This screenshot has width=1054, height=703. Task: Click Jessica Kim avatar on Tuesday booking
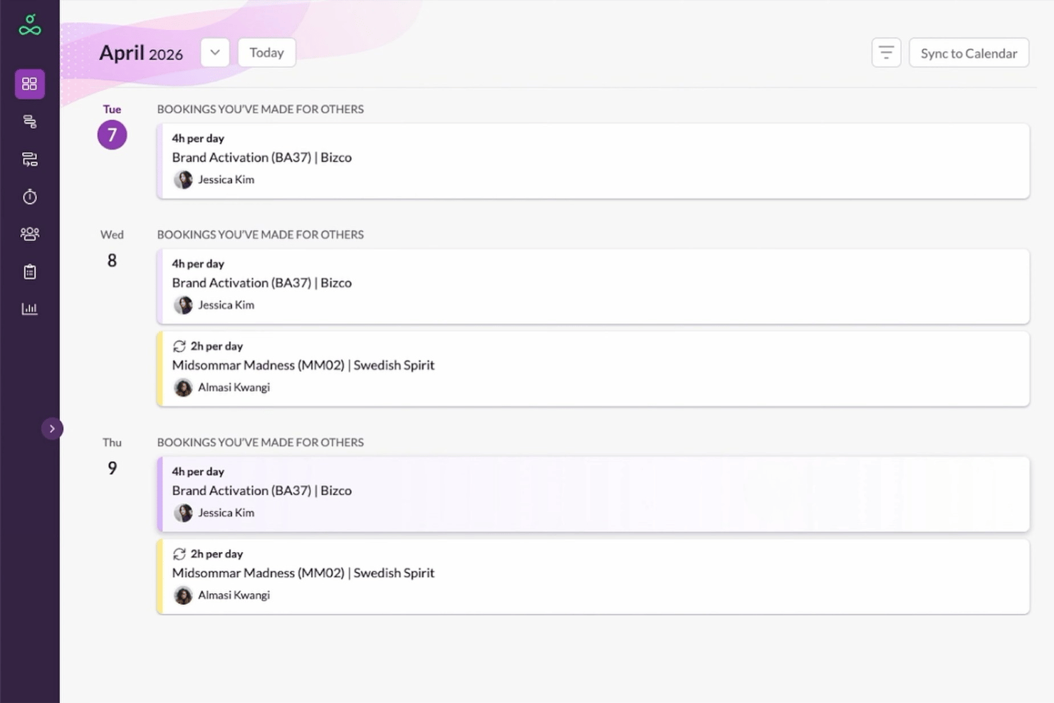tap(184, 179)
